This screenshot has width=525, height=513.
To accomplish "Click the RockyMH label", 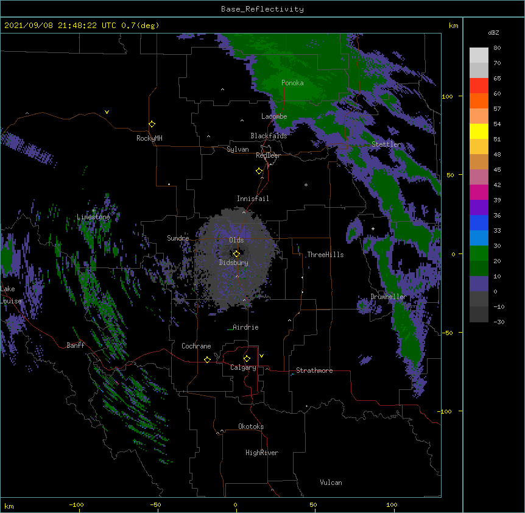I will coord(149,138).
